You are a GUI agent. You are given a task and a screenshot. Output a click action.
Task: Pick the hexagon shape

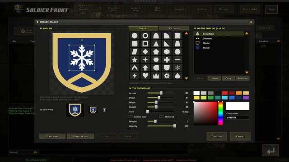pyautogui.click(x=167, y=52)
